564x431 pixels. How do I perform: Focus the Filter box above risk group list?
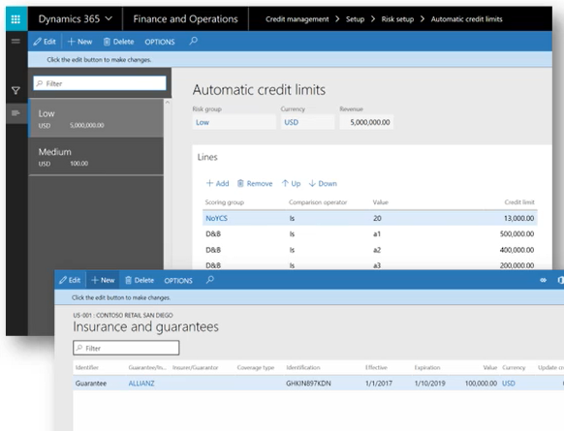click(x=100, y=83)
